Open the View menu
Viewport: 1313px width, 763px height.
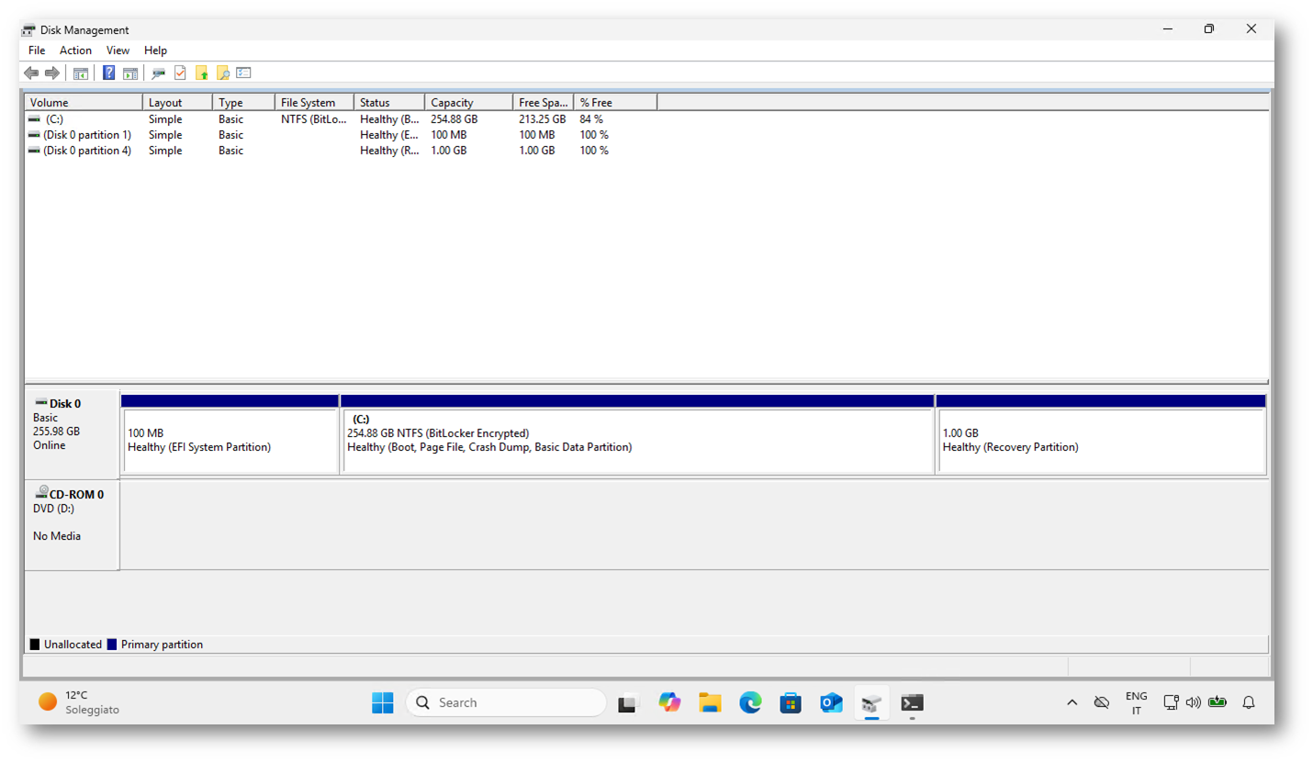tap(118, 50)
